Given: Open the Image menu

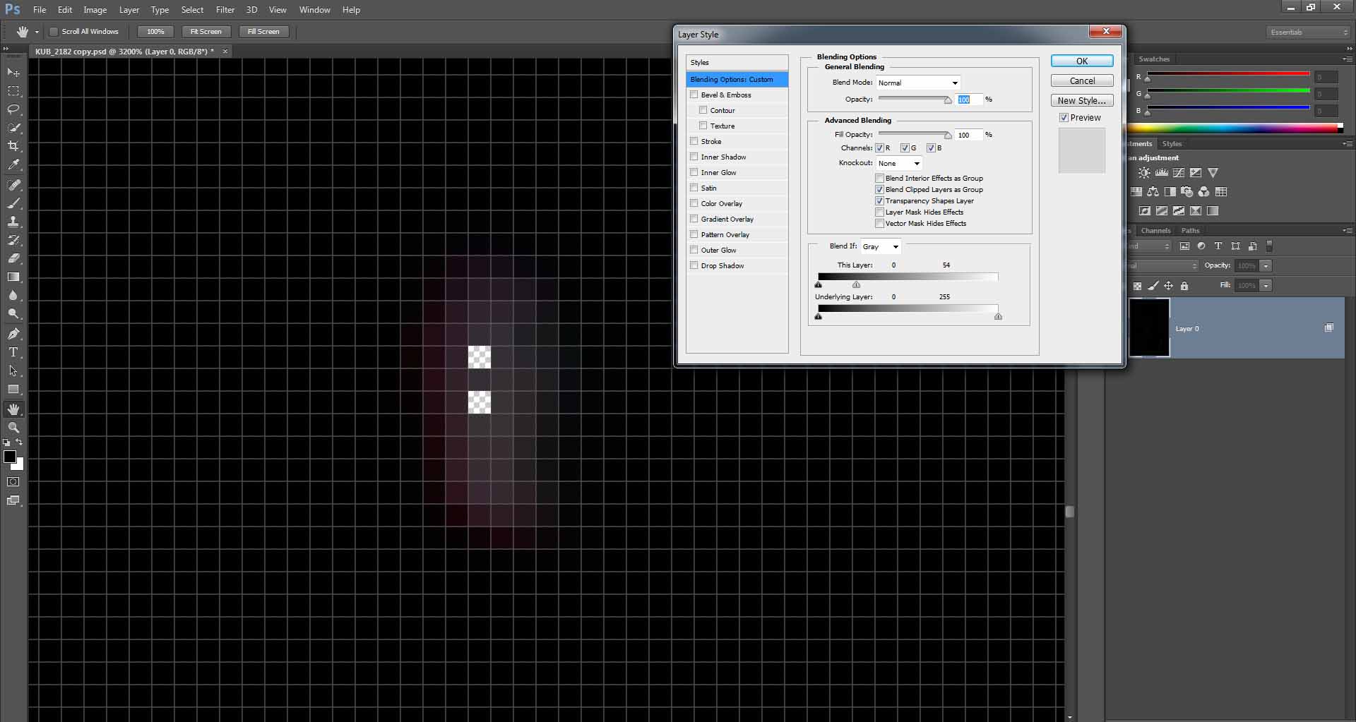Looking at the screenshot, I should point(95,10).
